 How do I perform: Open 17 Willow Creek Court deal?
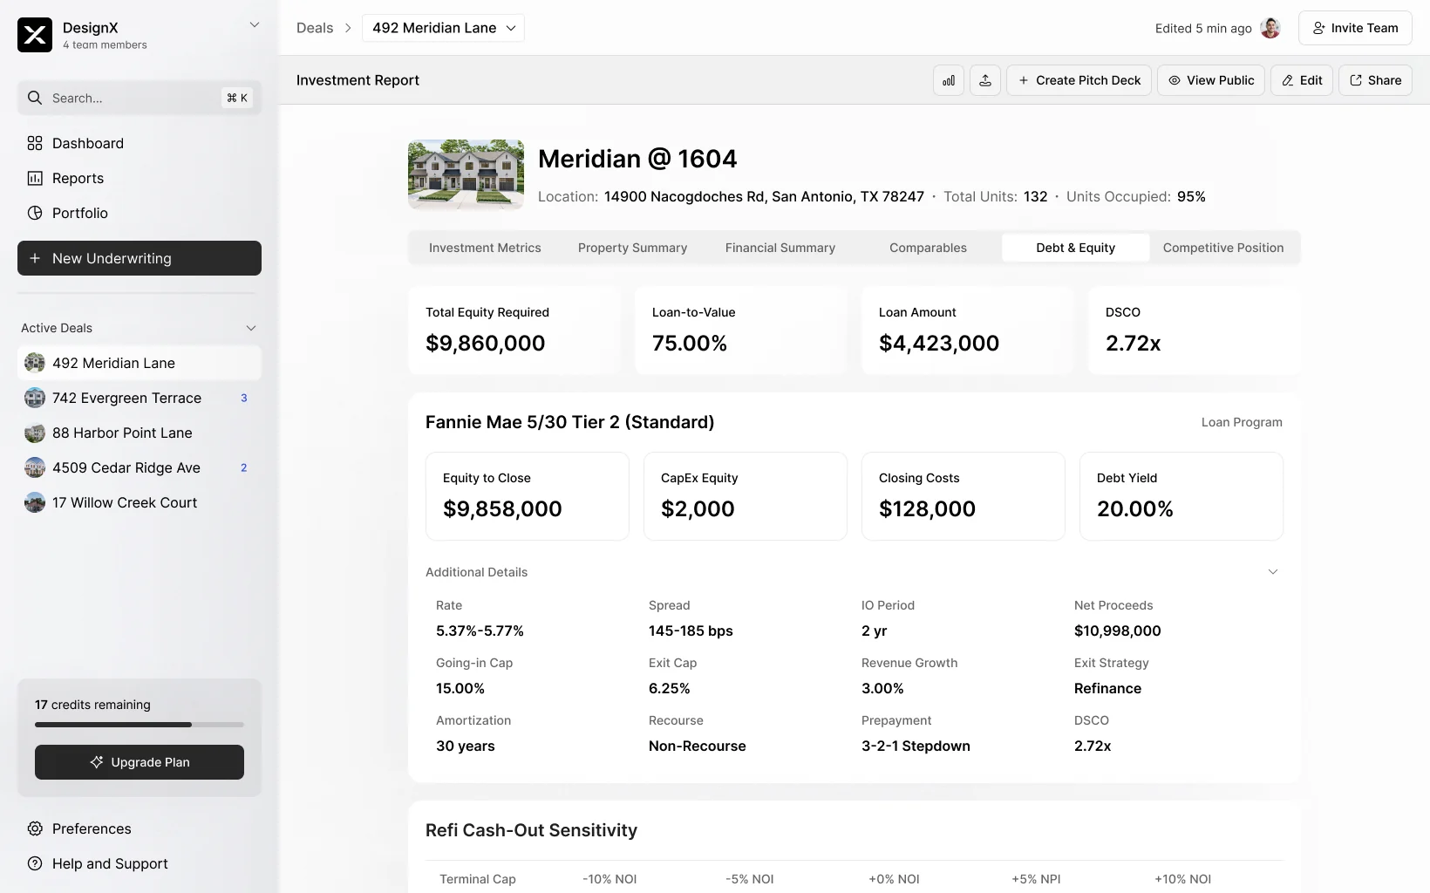coord(140,502)
